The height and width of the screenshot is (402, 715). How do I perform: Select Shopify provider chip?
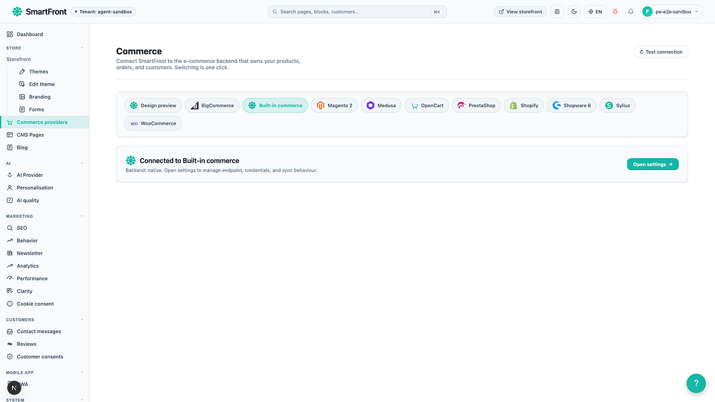tap(524, 105)
